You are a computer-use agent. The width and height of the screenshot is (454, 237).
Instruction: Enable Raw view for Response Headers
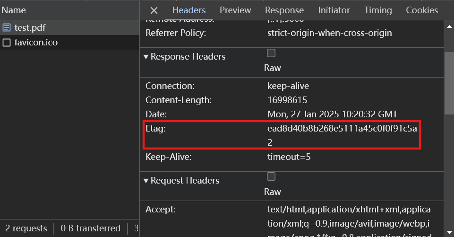tap(271, 53)
